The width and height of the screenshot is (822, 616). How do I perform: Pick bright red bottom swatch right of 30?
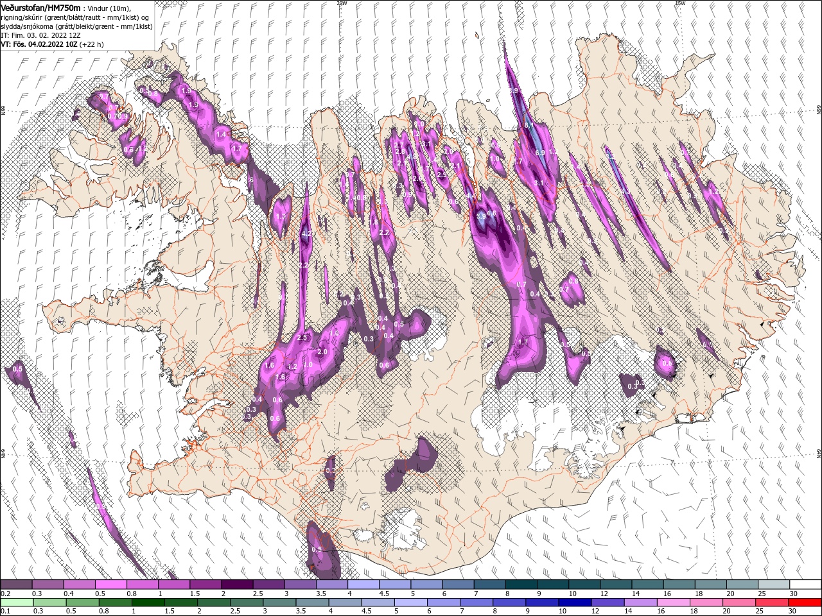[805, 603]
